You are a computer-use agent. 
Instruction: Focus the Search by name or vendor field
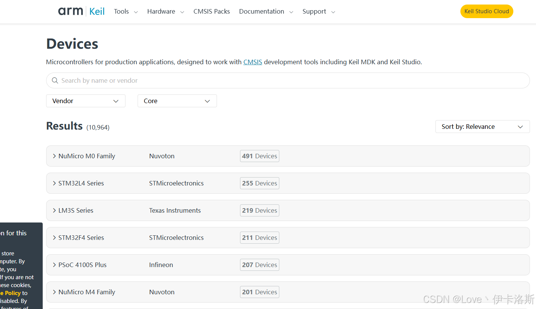288,80
